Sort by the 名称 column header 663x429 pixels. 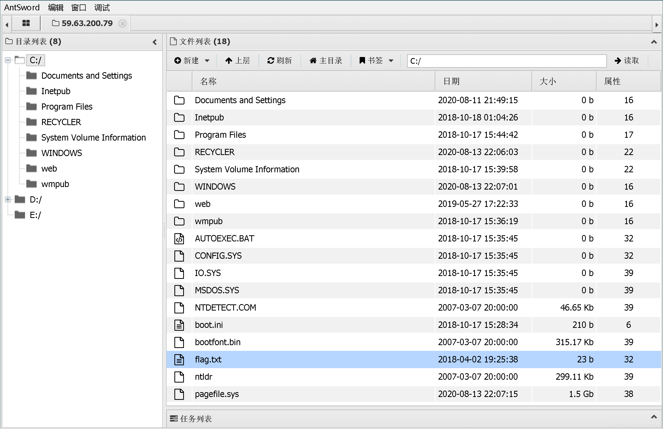click(313, 81)
